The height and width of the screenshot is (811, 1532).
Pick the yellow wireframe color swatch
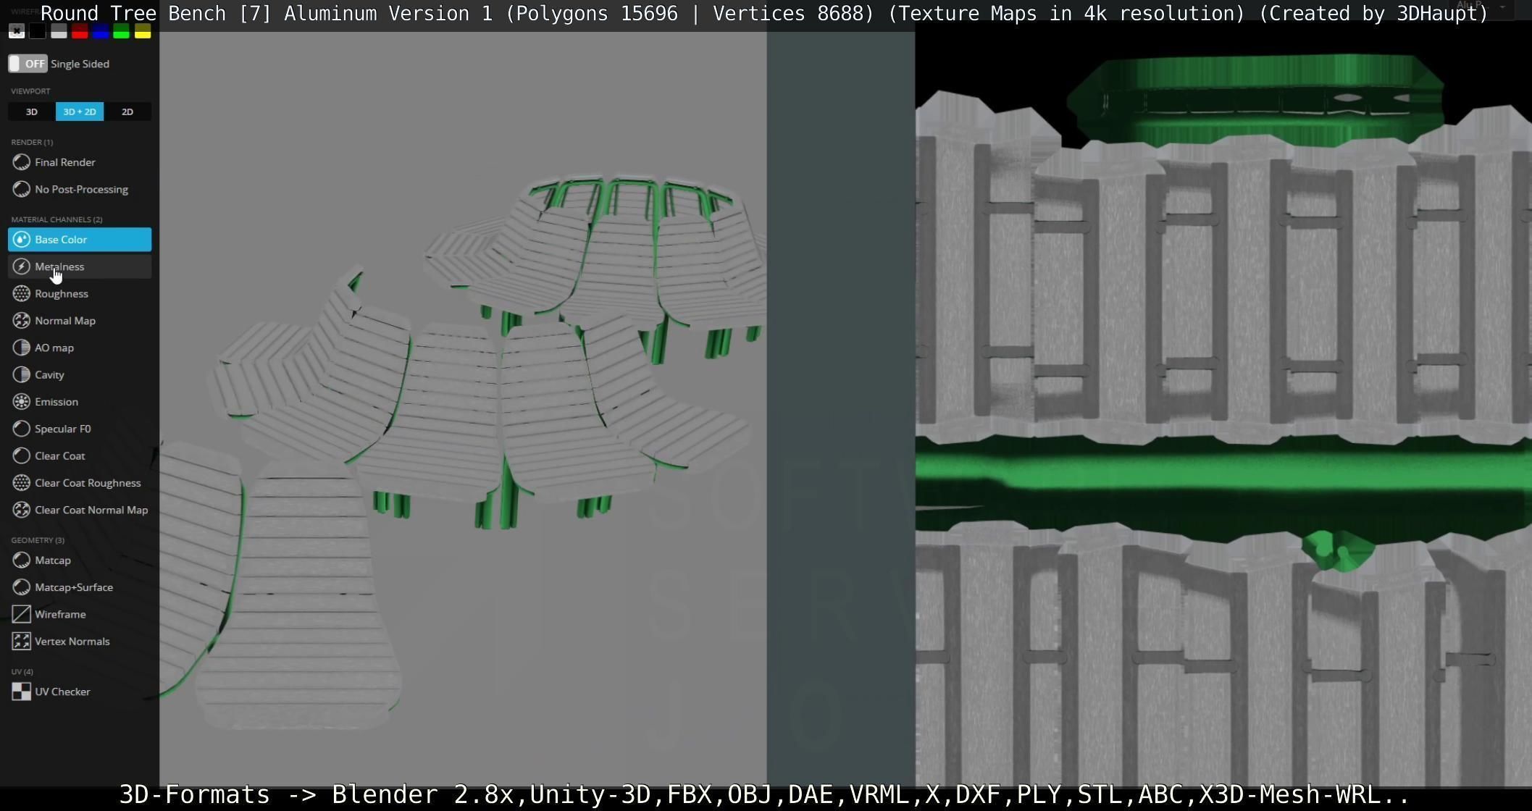coord(143,31)
